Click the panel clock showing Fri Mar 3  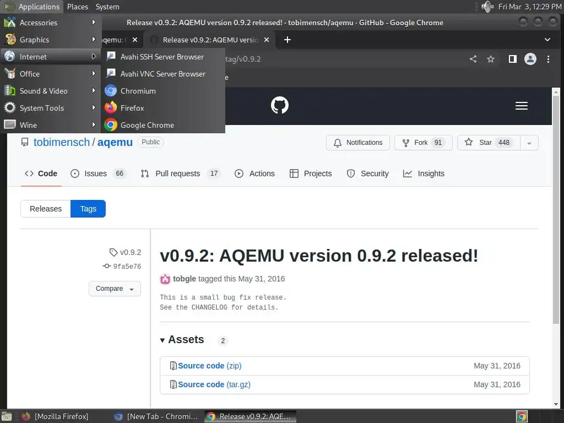pos(529,7)
